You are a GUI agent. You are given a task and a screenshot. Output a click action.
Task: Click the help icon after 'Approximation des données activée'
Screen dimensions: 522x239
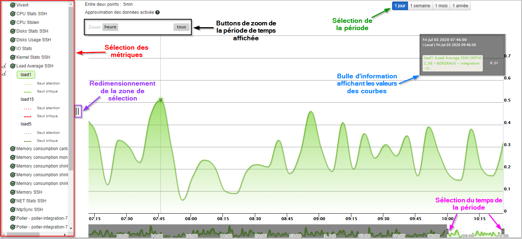point(158,12)
